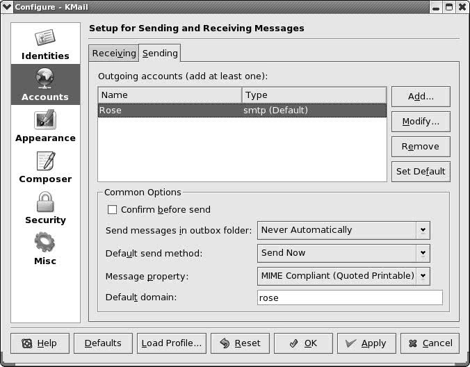
Task: Click the Apply button
Action: click(x=366, y=343)
